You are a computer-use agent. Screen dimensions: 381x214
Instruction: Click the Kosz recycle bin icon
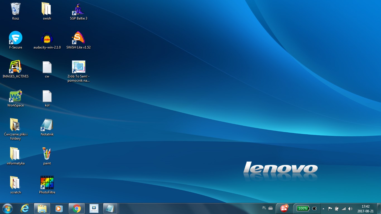(16, 9)
